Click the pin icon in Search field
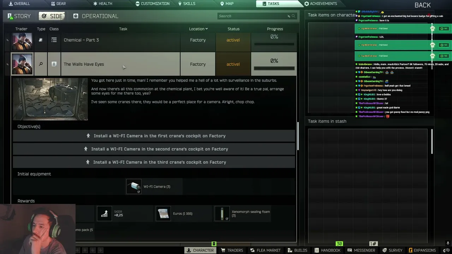This screenshot has height=254, width=452. pyautogui.click(x=289, y=16)
